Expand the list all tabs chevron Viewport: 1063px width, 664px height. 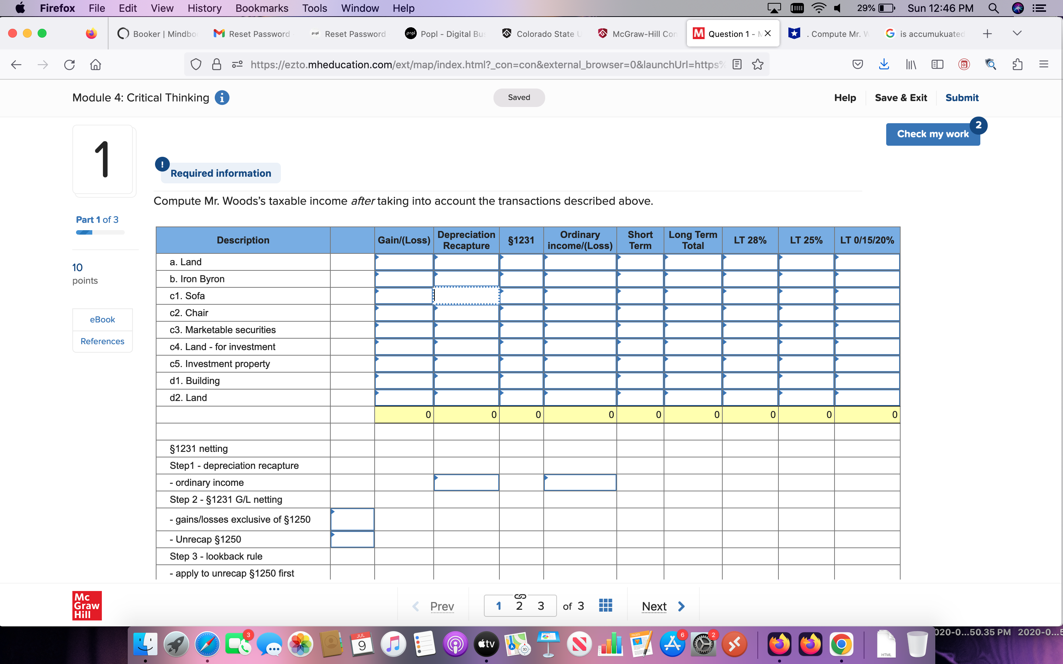(x=1017, y=33)
